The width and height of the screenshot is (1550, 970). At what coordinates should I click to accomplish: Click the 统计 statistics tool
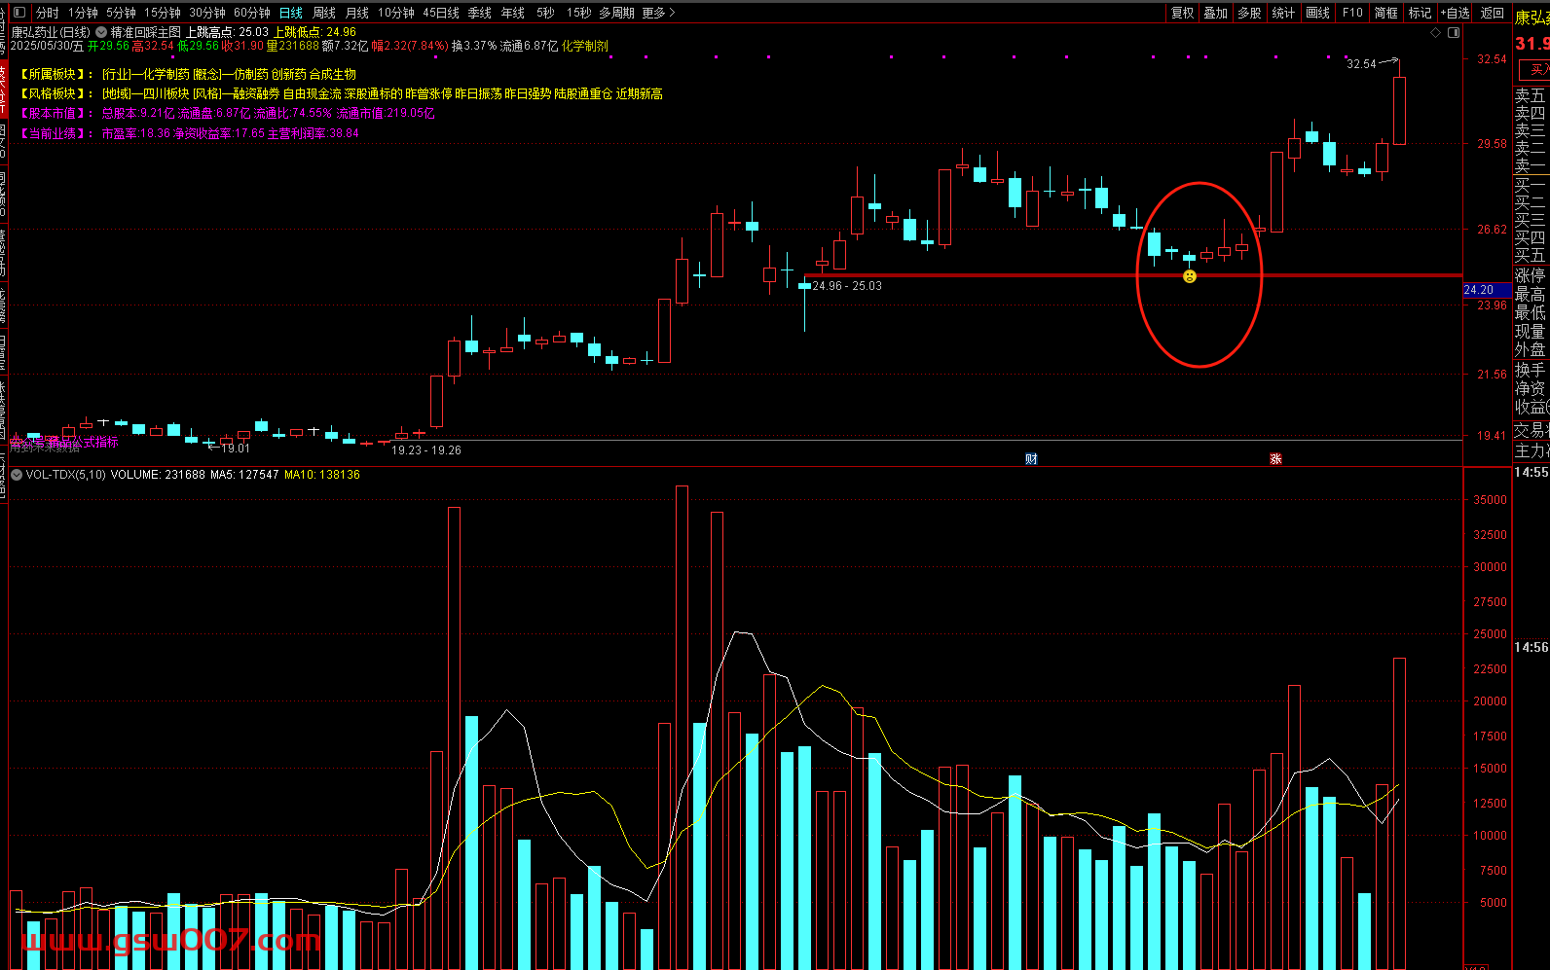coord(1283,13)
